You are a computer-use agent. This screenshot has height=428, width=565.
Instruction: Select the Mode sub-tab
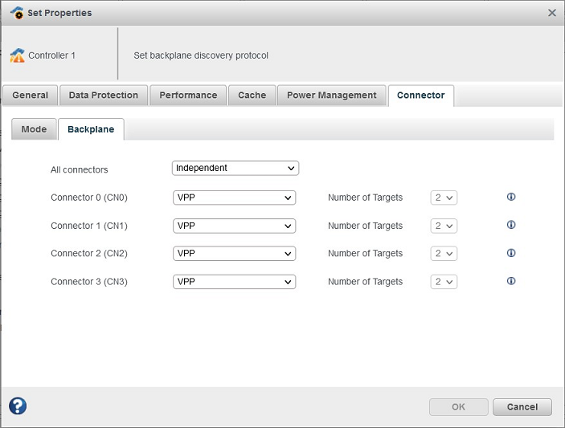click(34, 129)
